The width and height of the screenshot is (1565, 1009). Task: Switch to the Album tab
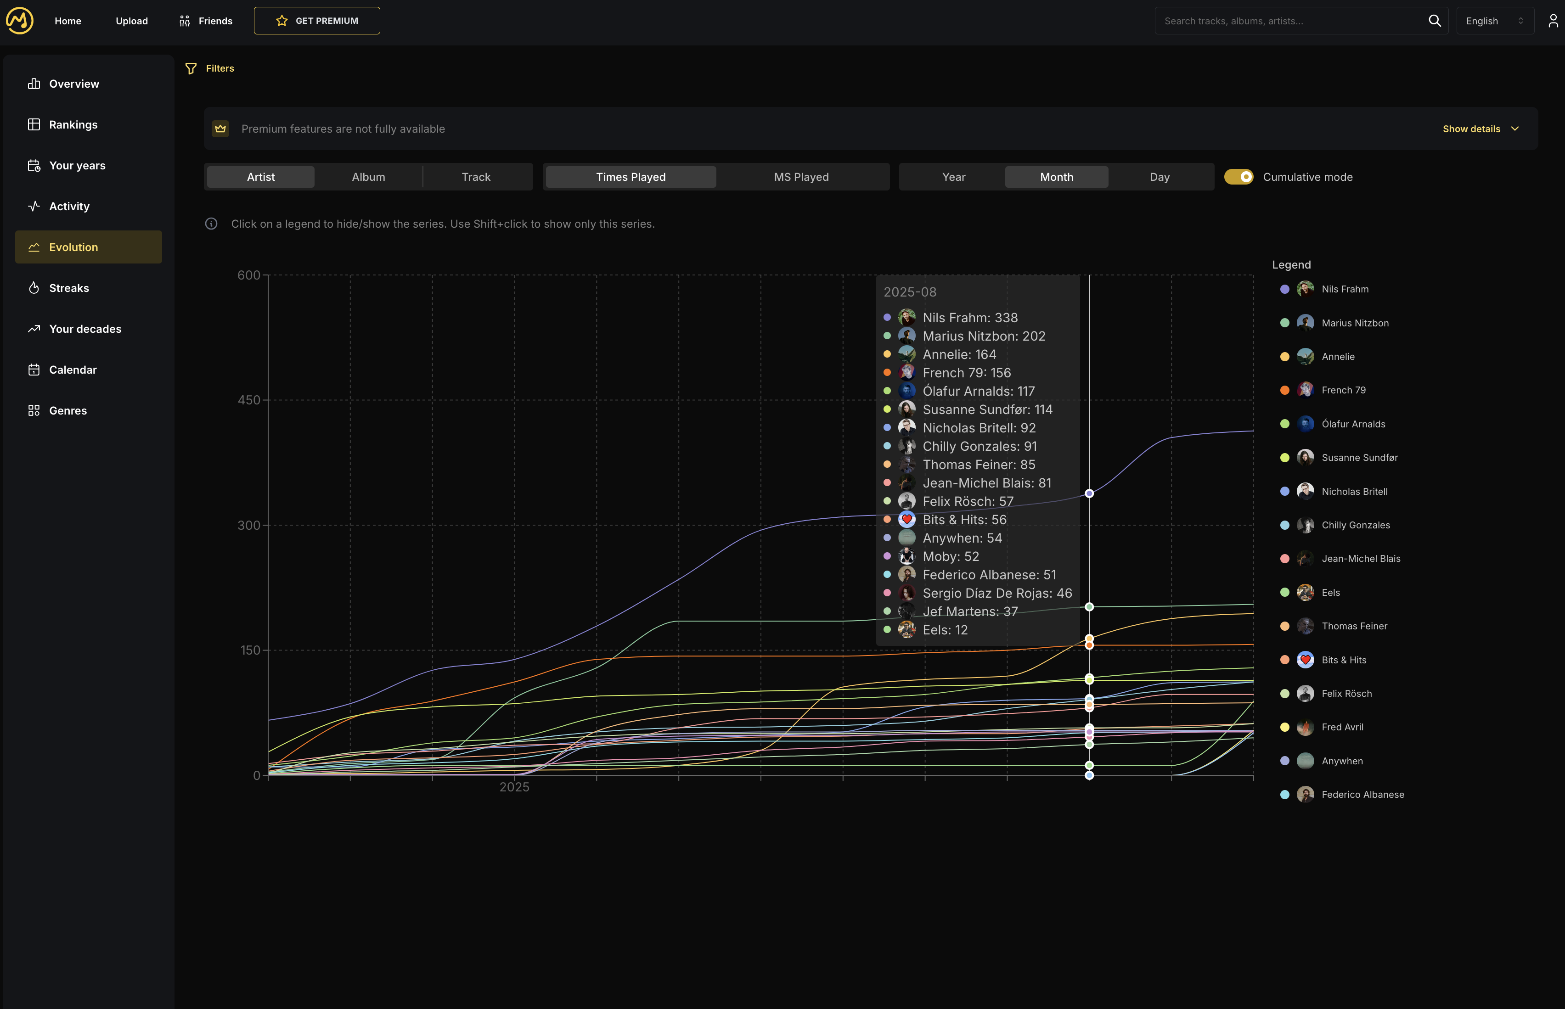[x=368, y=177]
